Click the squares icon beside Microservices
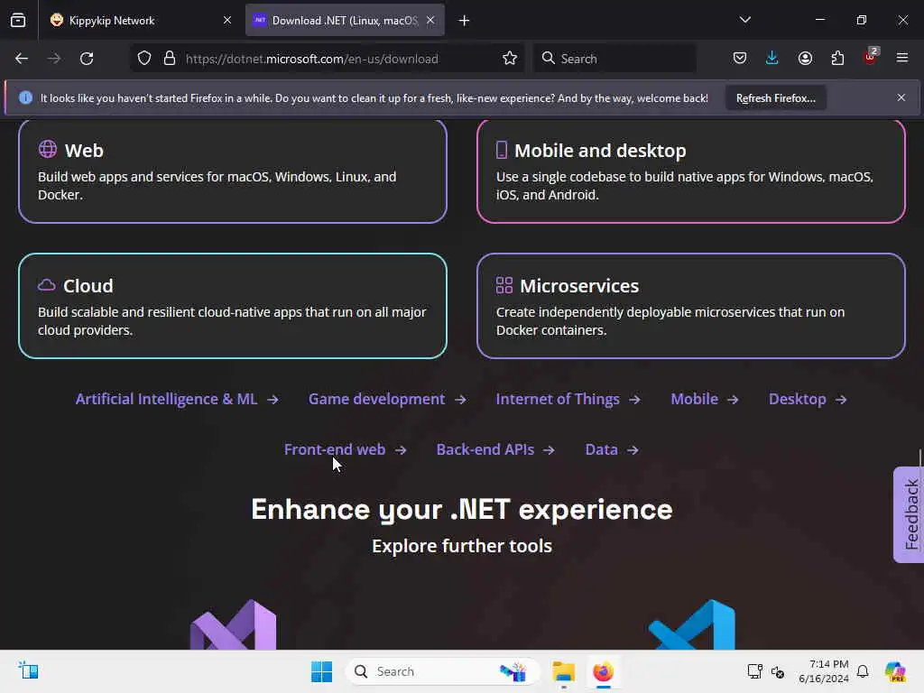Screen dimensions: 924x693 504,285
